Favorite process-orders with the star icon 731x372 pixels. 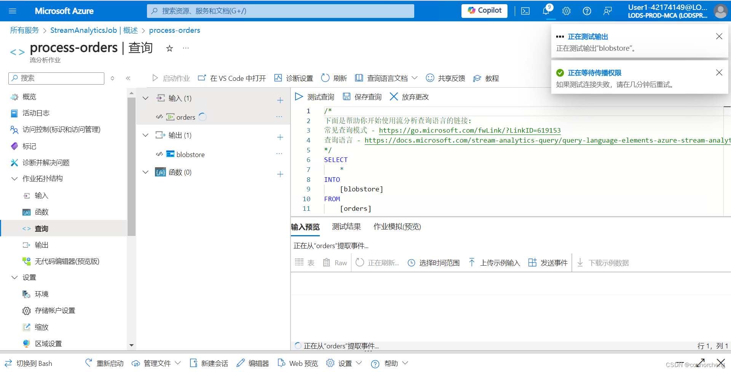coord(169,48)
